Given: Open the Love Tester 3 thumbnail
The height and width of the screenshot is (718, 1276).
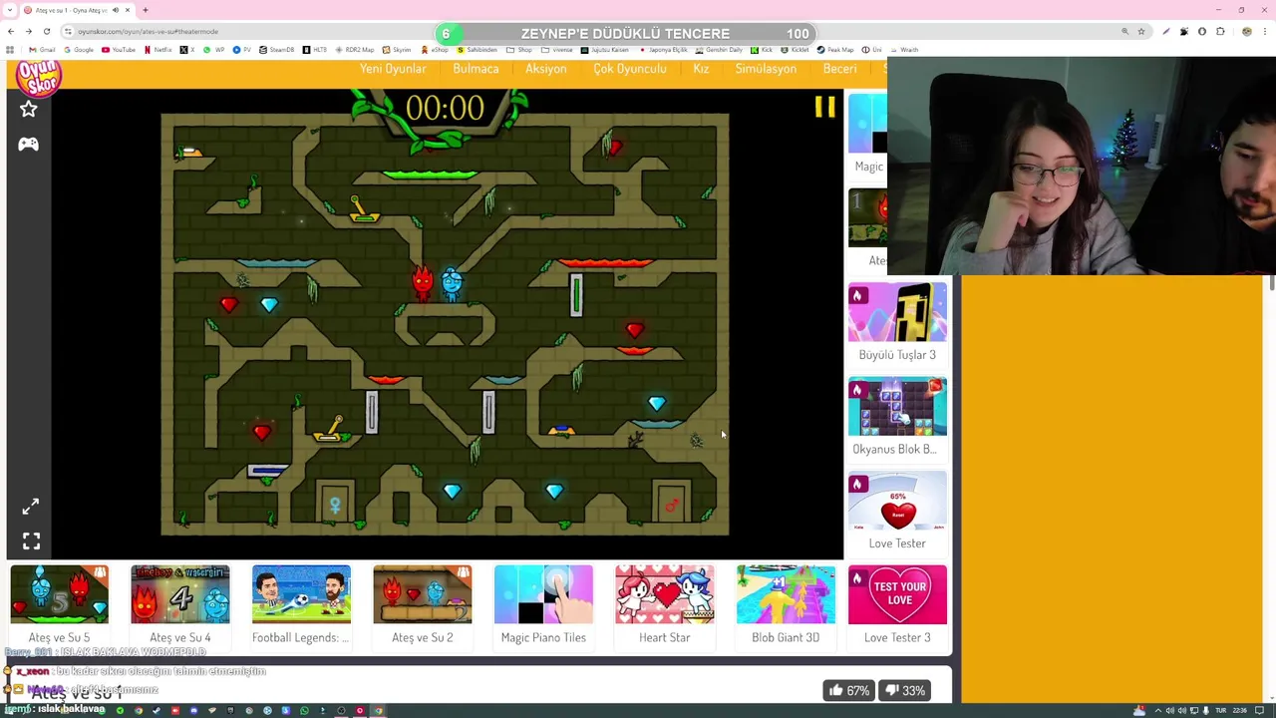Looking at the screenshot, I should (897, 594).
